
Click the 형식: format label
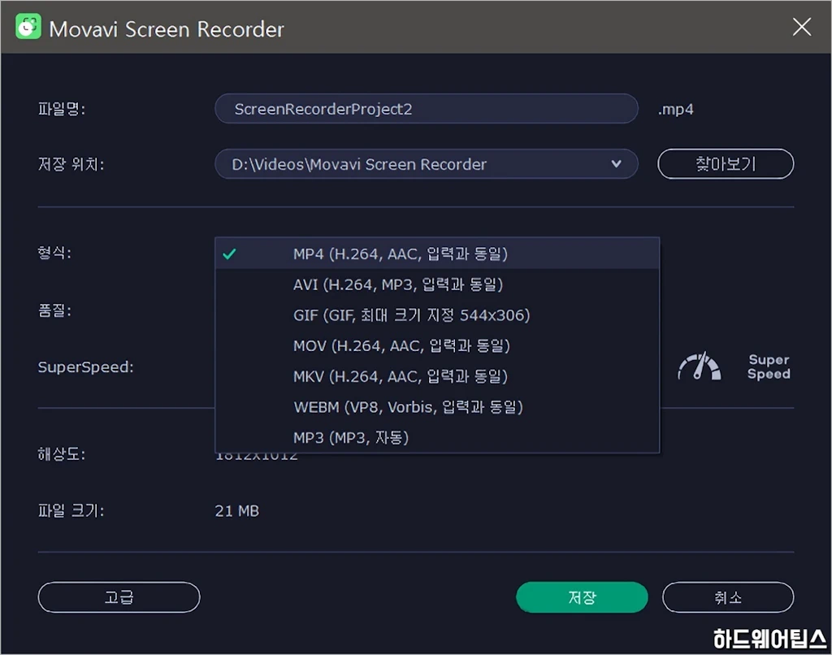click(54, 253)
